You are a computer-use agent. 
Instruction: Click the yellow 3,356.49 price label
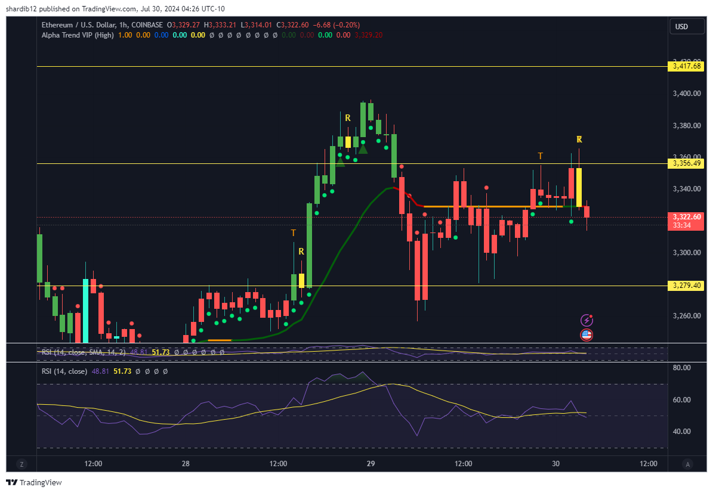pos(686,163)
